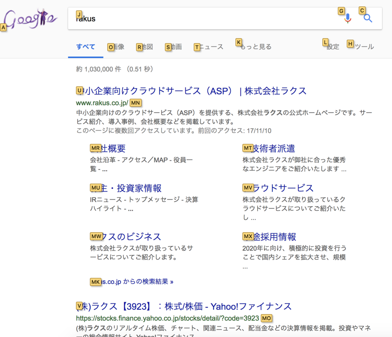Click snippet 2020年に向け、積極的に投資を行う
Screen dimensions: 392x337
point(294,248)
